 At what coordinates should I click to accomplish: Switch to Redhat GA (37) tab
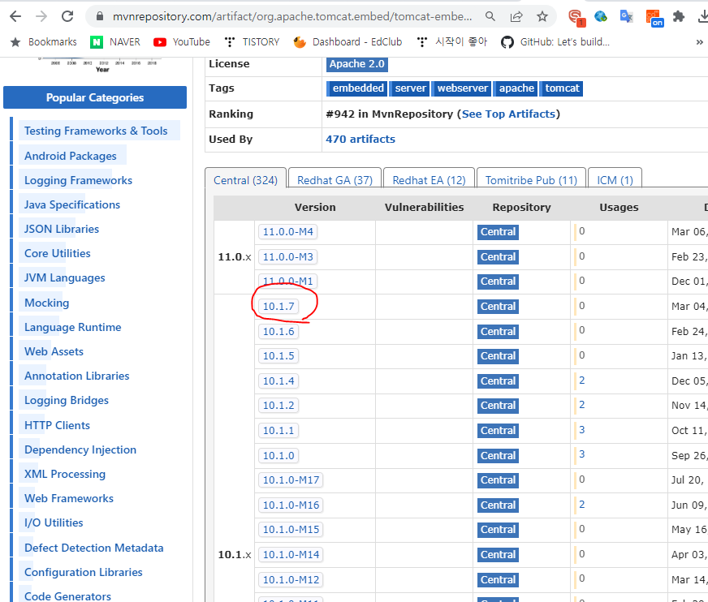coord(335,180)
